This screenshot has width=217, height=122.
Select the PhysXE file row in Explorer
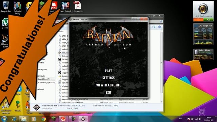63,69
